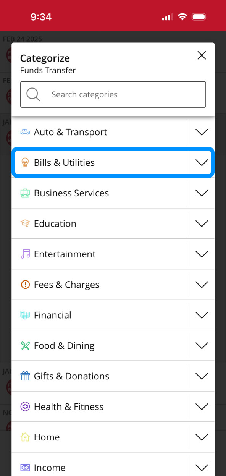226x476 pixels.
Task: Click the music note Entertainment icon
Action: pyautogui.click(x=25, y=254)
